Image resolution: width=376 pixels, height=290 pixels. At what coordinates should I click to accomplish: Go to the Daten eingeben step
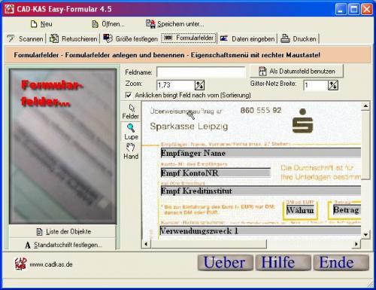point(247,39)
